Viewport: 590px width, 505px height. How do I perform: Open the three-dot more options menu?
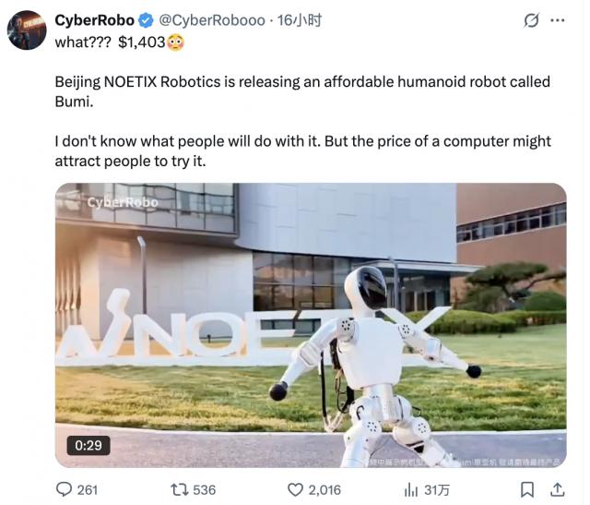pyautogui.click(x=557, y=20)
